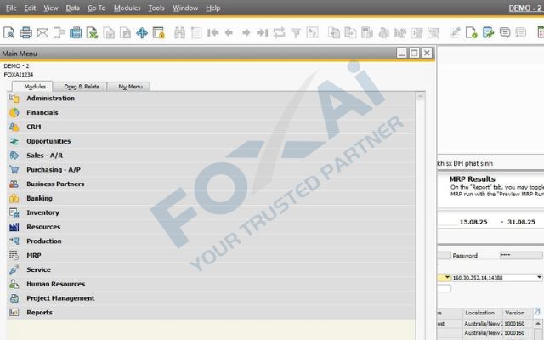Click the Print toolbar icon

tap(25, 33)
